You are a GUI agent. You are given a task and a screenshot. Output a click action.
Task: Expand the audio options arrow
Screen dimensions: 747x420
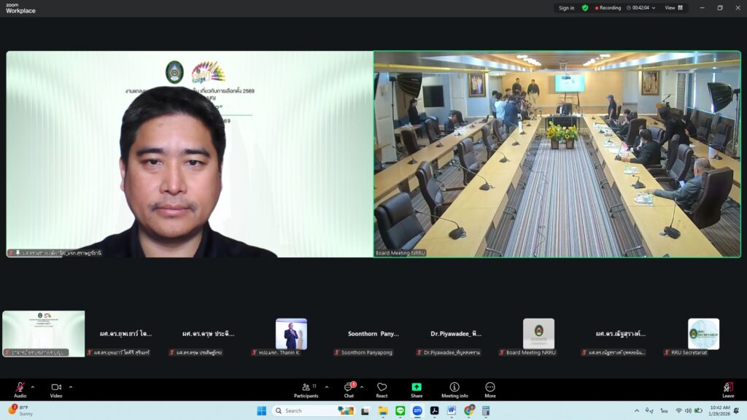pyautogui.click(x=33, y=387)
